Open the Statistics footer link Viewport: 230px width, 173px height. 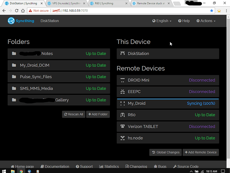pyautogui.click(x=109, y=166)
